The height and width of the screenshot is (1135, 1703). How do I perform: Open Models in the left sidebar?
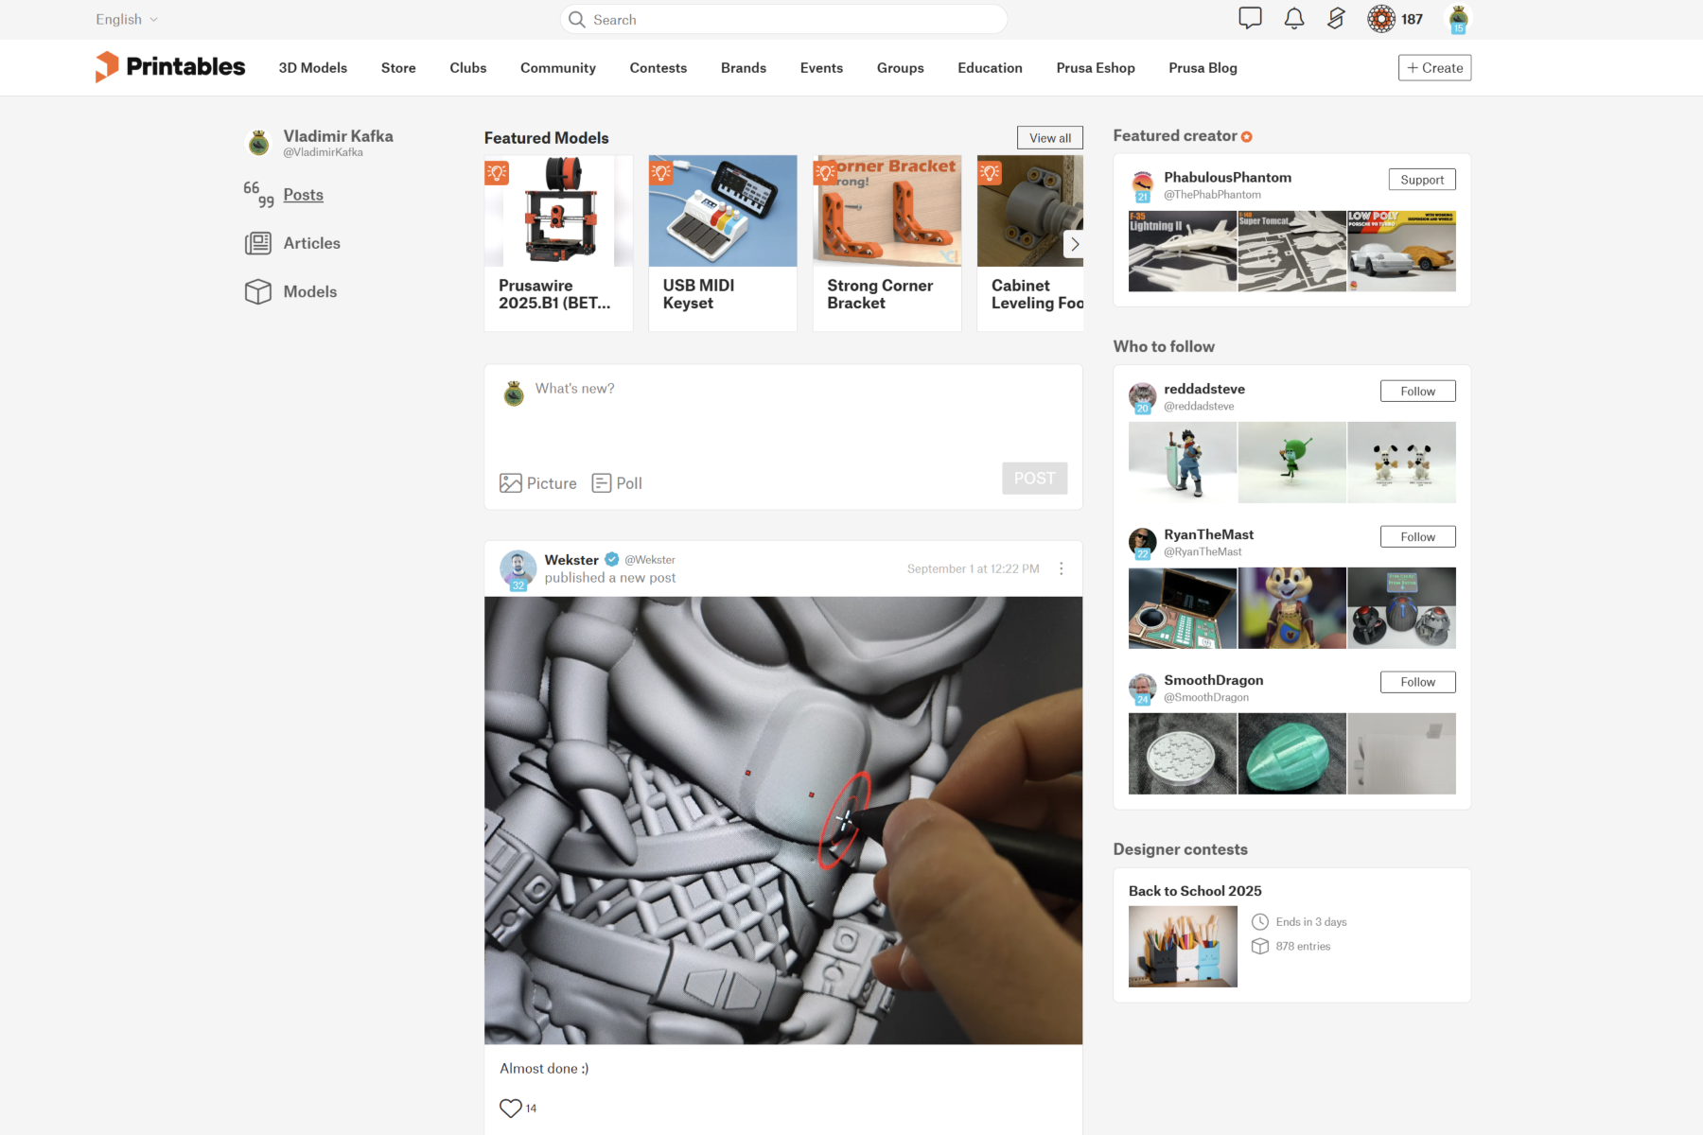(x=309, y=291)
